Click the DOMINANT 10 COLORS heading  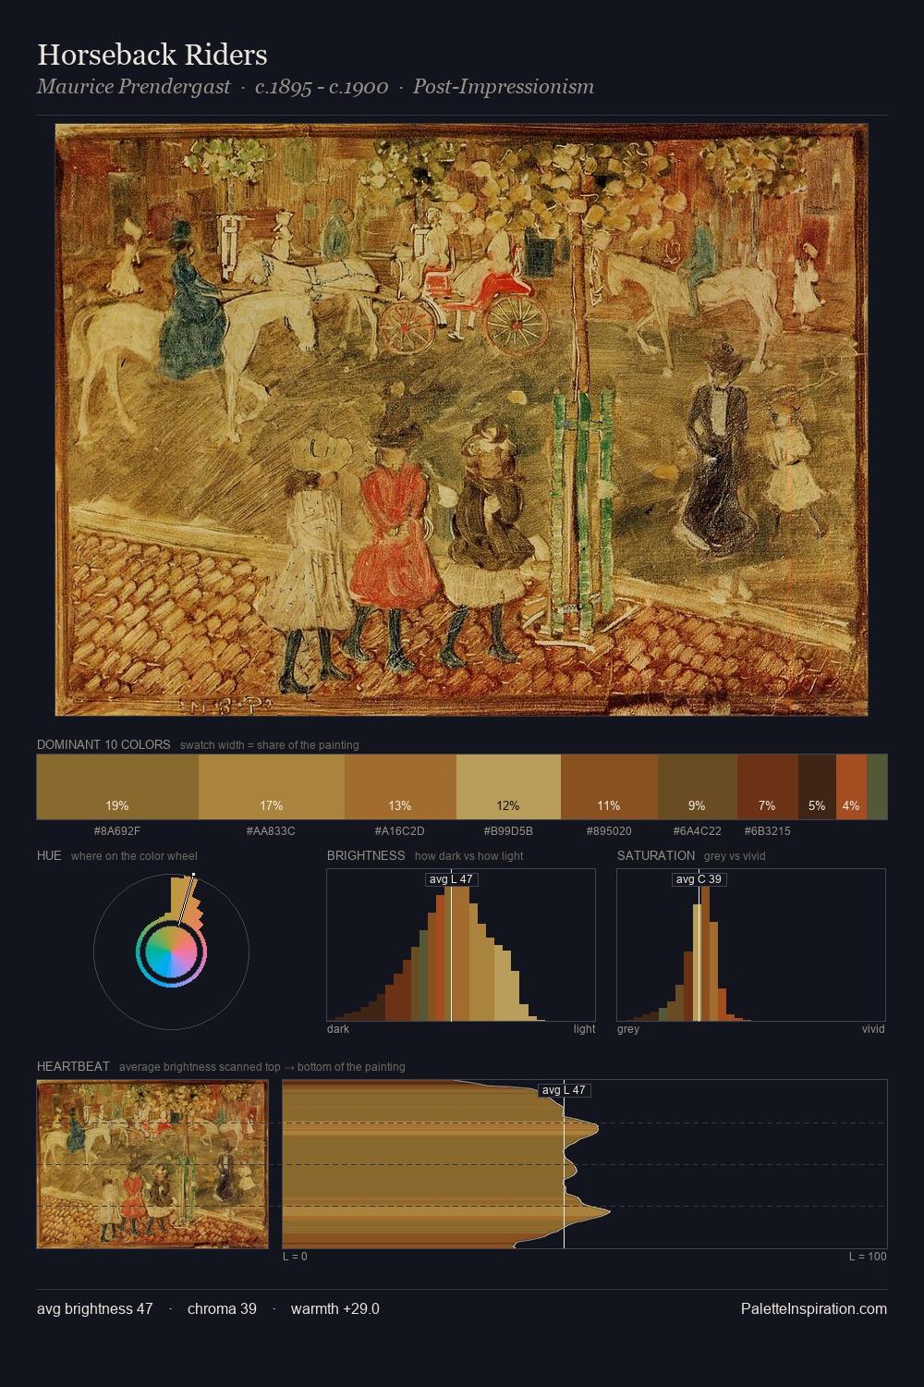tap(103, 744)
